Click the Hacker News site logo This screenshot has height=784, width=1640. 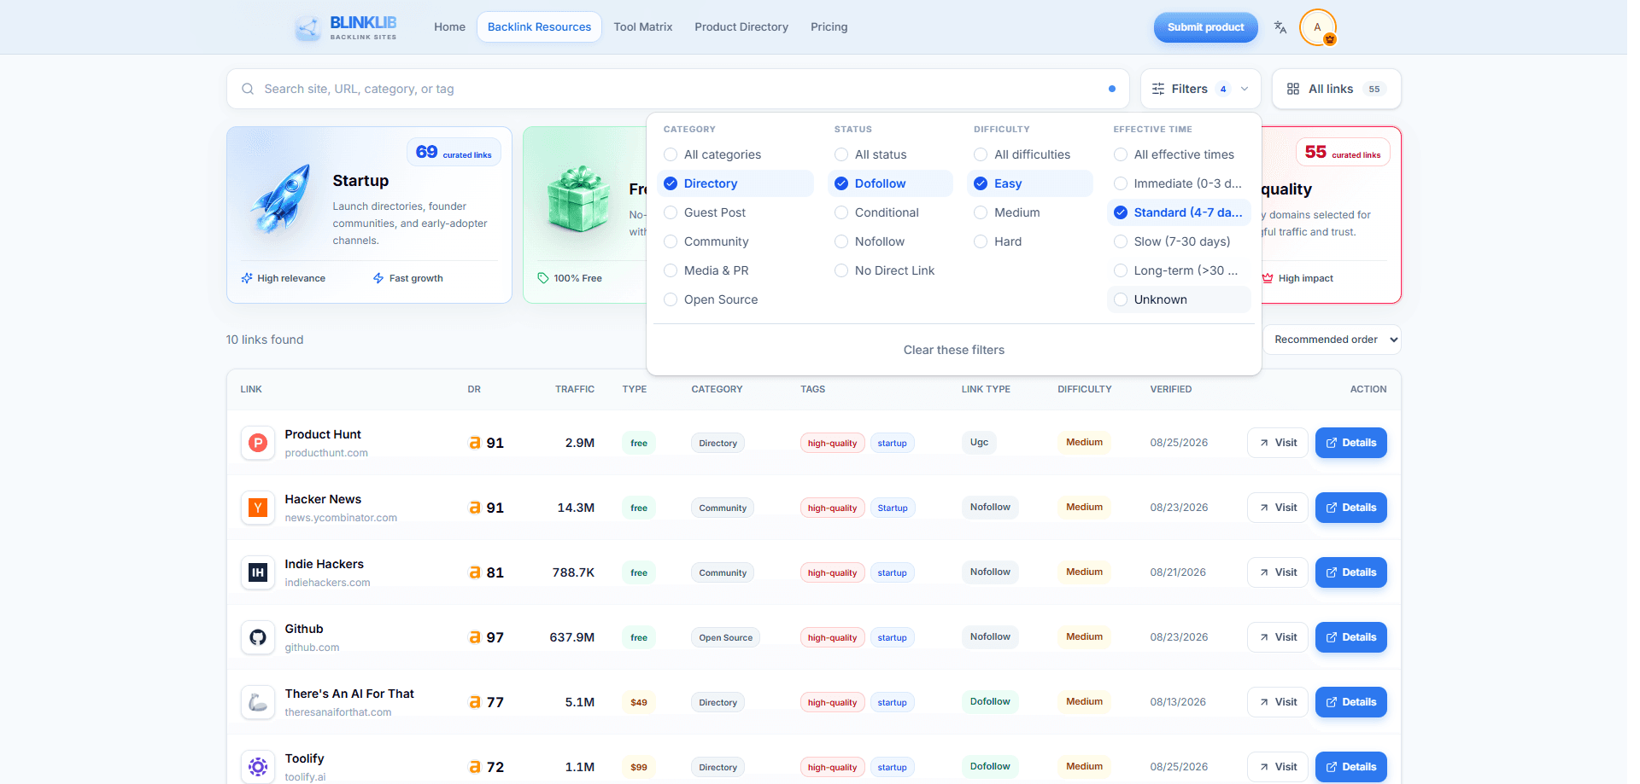(x=258, y=508)
